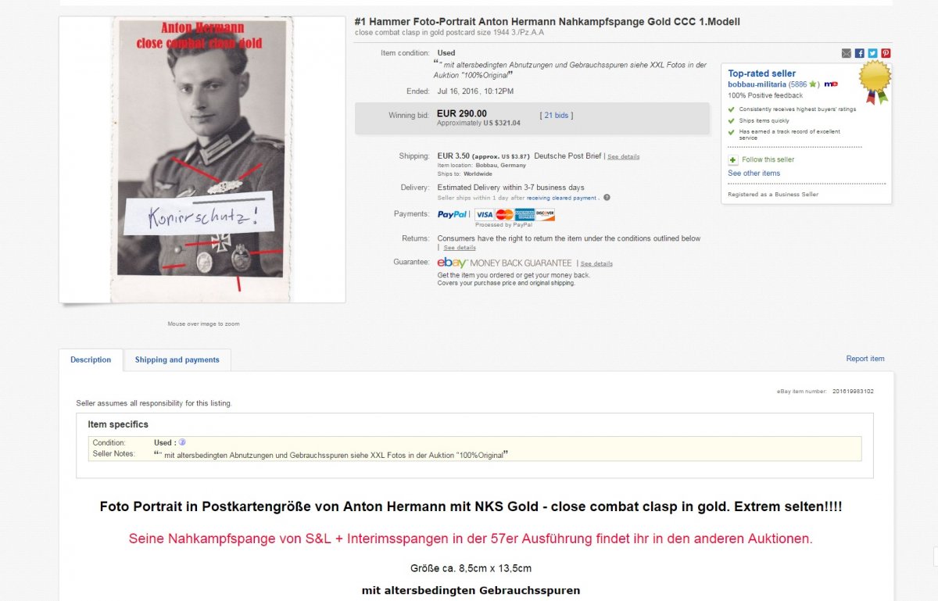Viewport: 938px width, 601px height.
Task: Click the gold top-rated seller ribbon badge
Action: [x=875, y=81]
